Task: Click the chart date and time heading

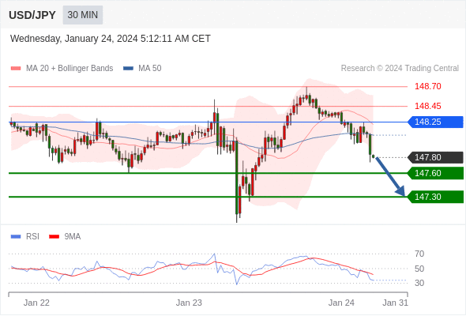Action: (111, 39)
